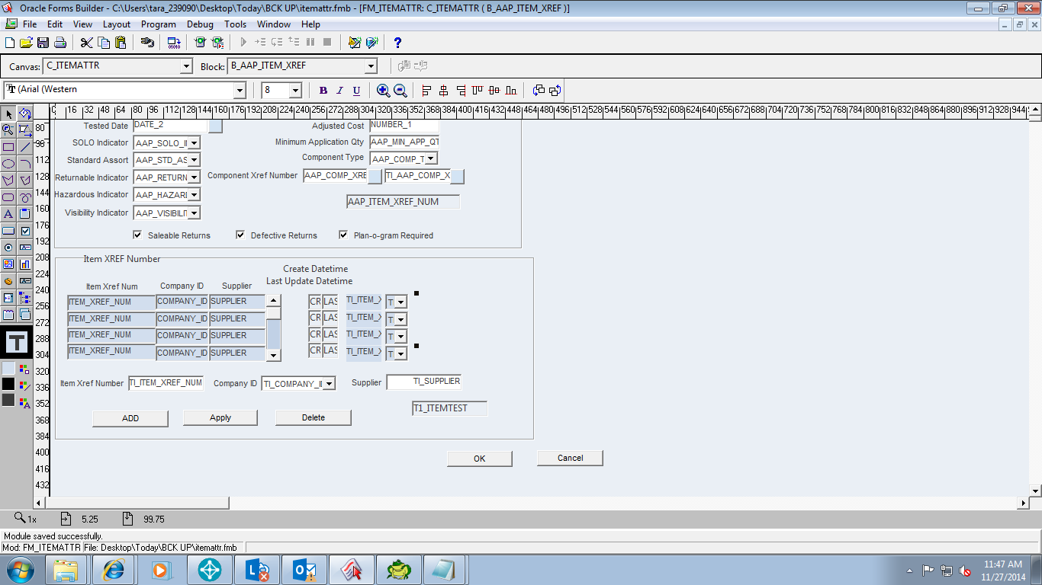Toggle the Plan-o-gram Required checkbox

click(x=343, y=235)
